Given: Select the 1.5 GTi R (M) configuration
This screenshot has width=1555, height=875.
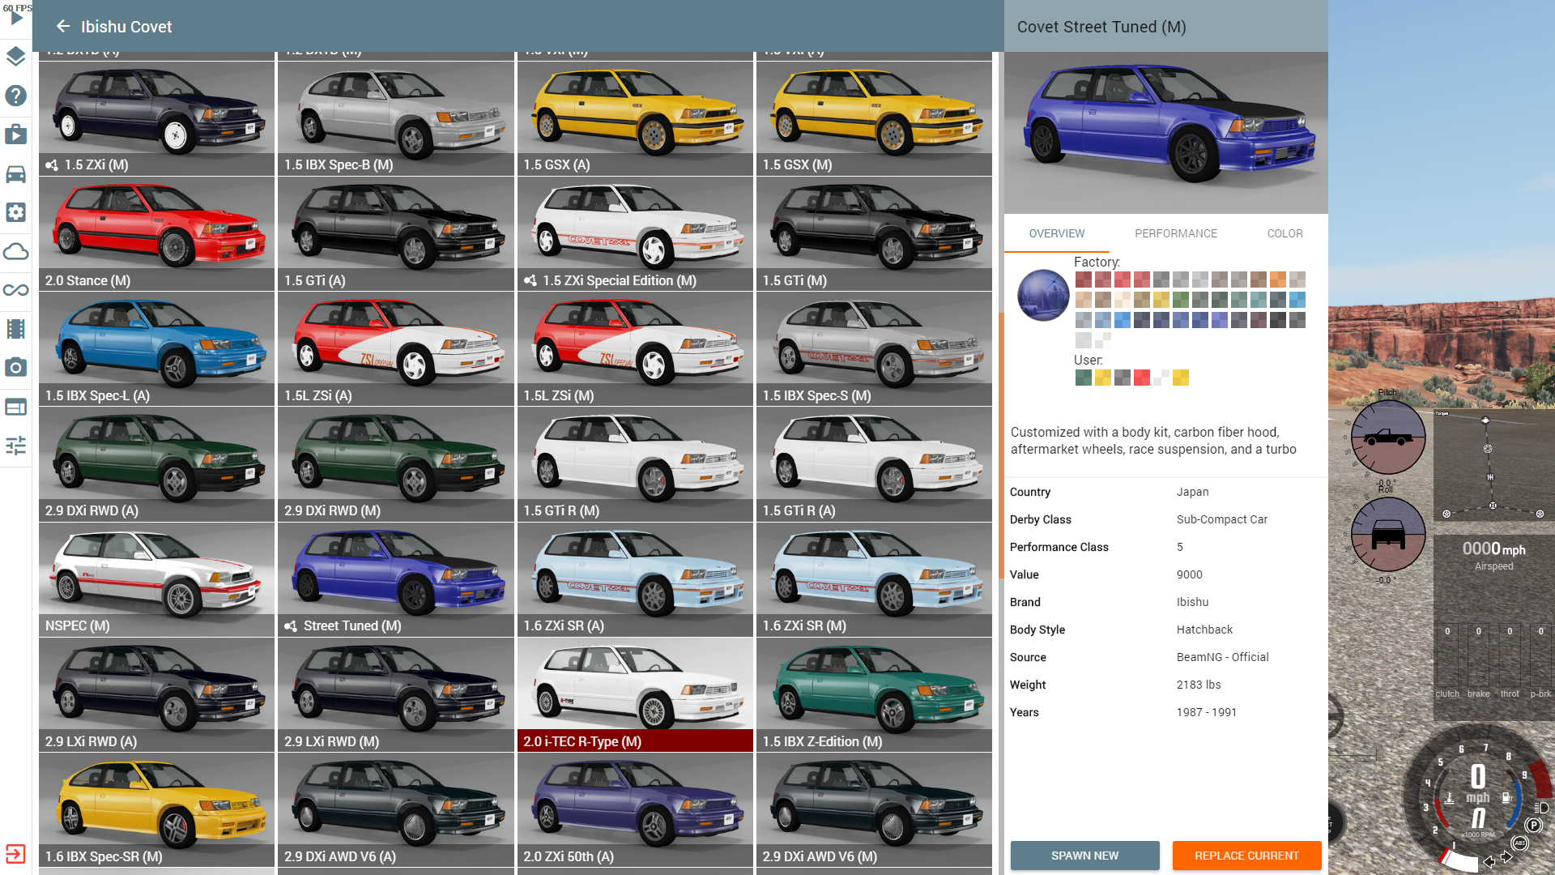Looking at the screenshot, I should pyautogui.click(x=635, y=463).
